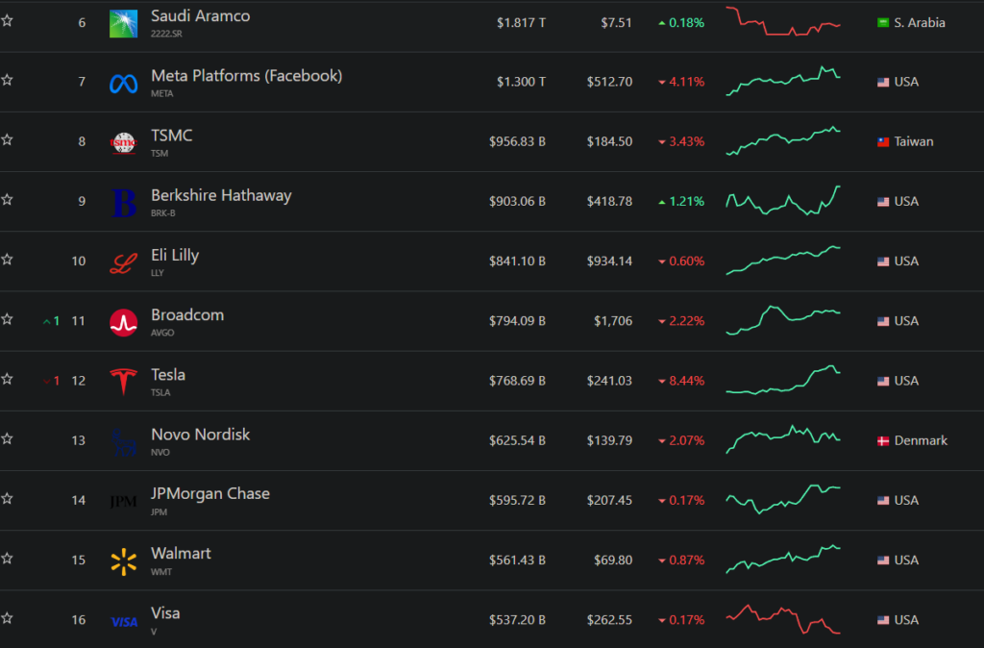The width and height of the screenshot is (984, 648).
Task: Open the Saudi Aramco company link
Action: [200, 16]
